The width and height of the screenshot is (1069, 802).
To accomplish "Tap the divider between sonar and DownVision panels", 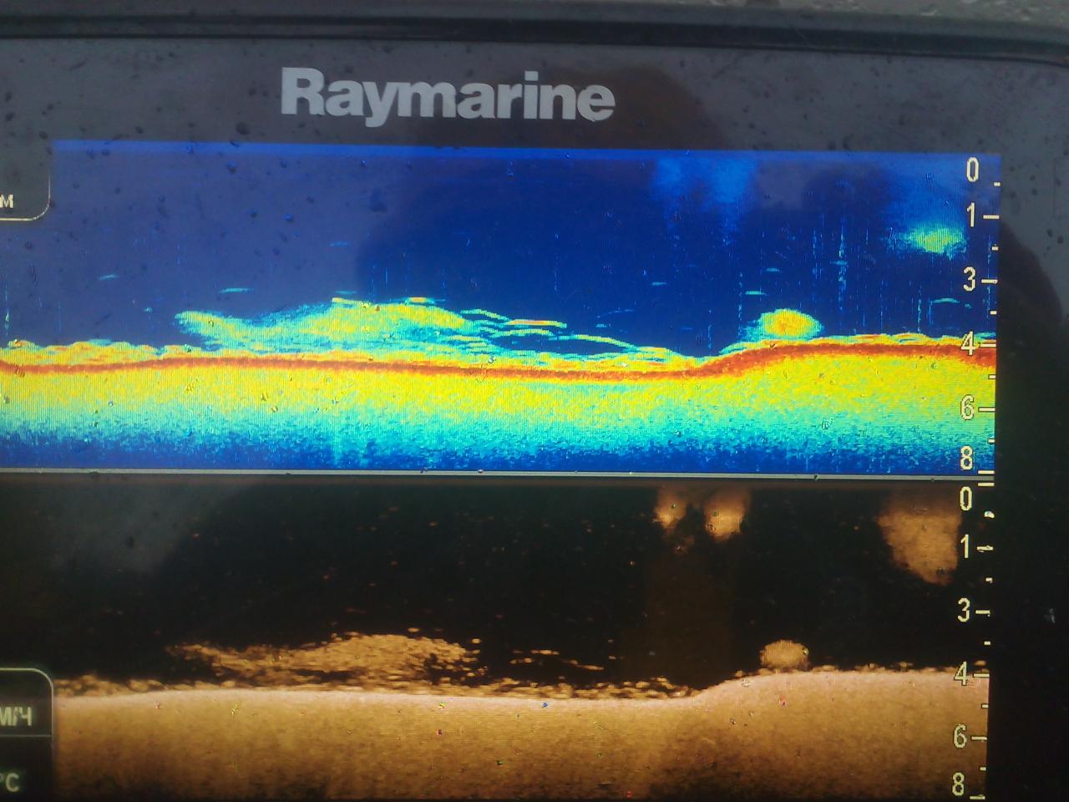I will coord(501,475).
